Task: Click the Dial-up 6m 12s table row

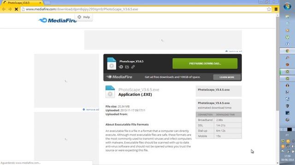Action: pyautogui.click(x=218, y=131)
